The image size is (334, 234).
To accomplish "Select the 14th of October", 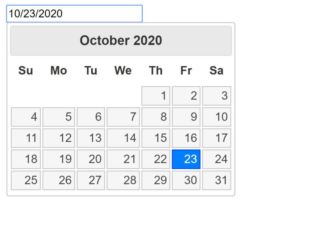I will tap(123, 138).
